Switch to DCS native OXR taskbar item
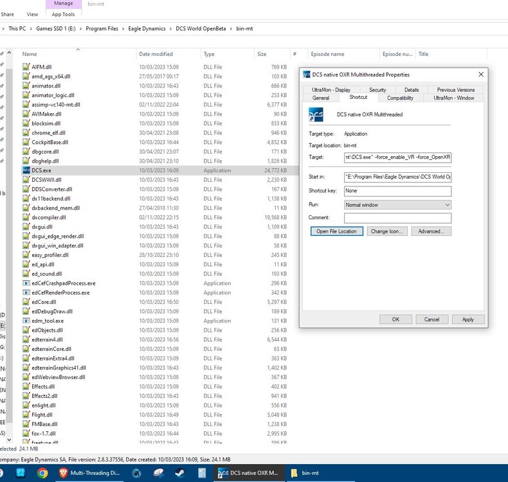Screen dimensions: 508x482 (x=248, y=473)
